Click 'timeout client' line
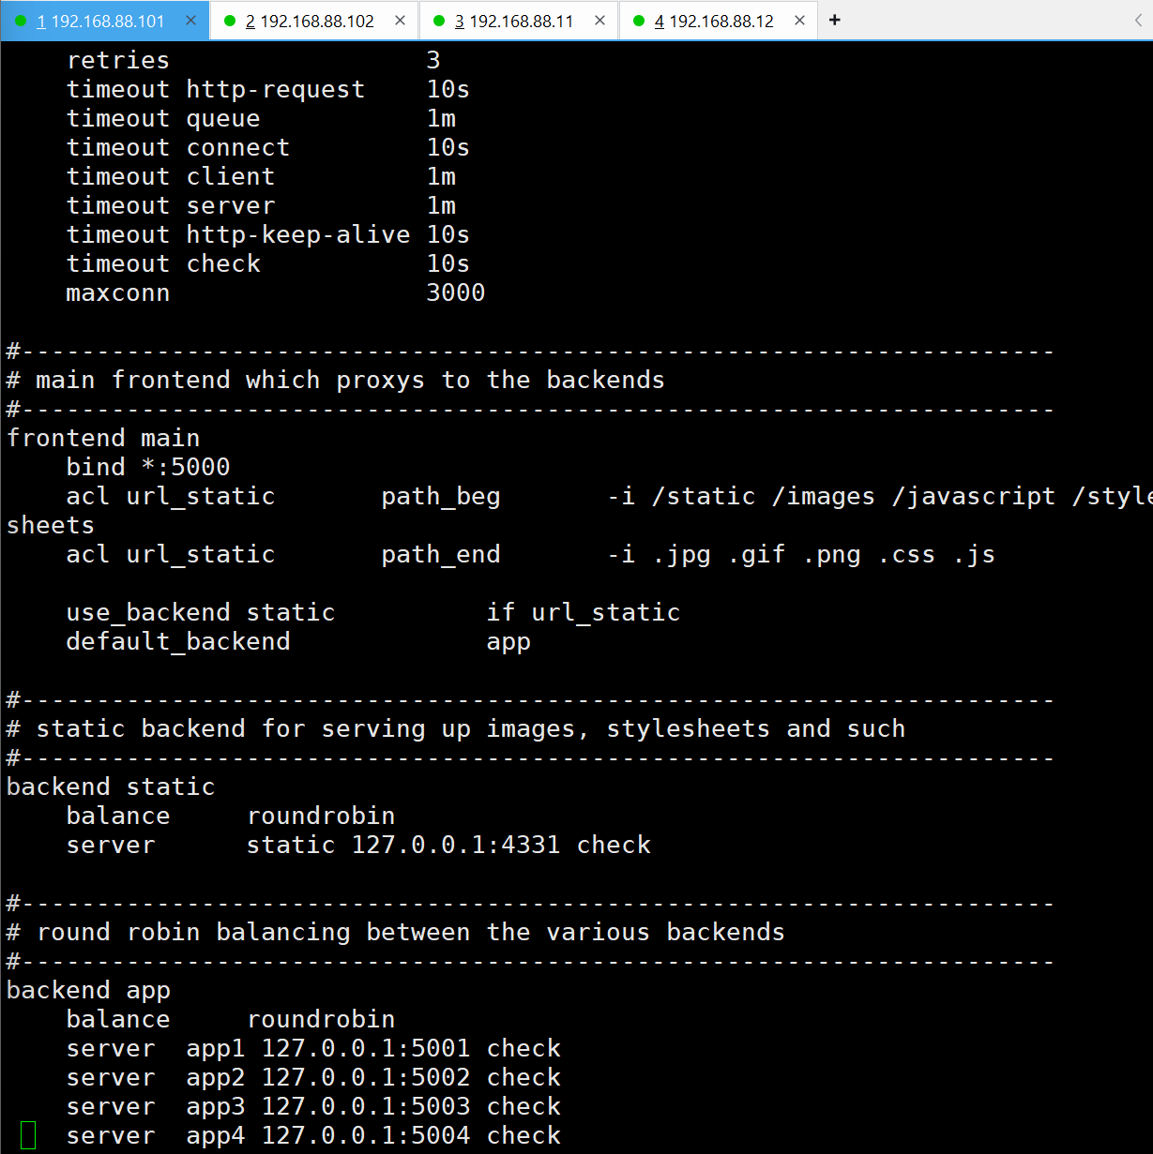 (261, 176)
